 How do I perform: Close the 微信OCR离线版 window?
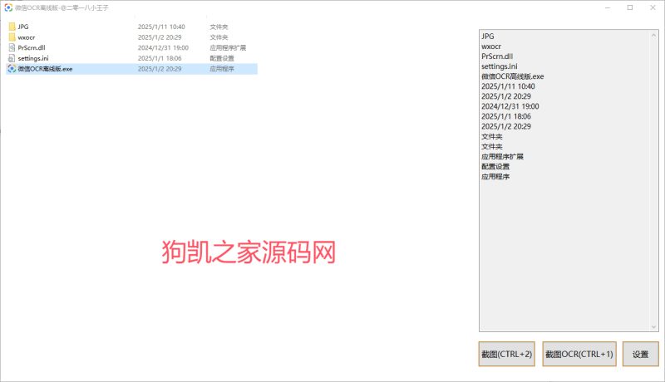click(653, 7)
